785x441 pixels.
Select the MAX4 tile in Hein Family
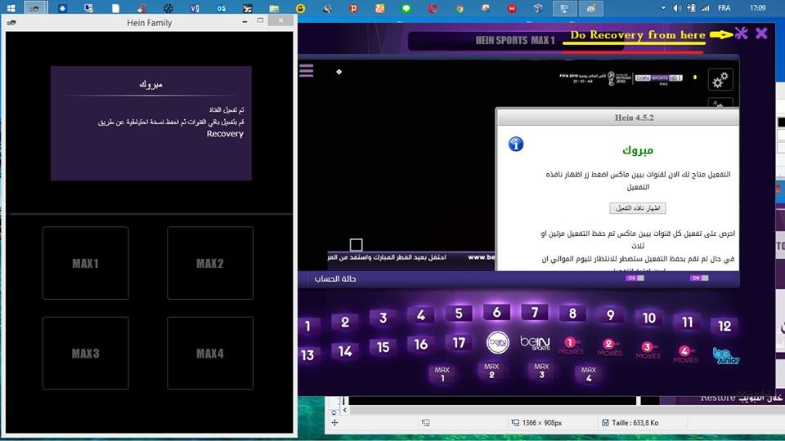[x=210, y=353]
